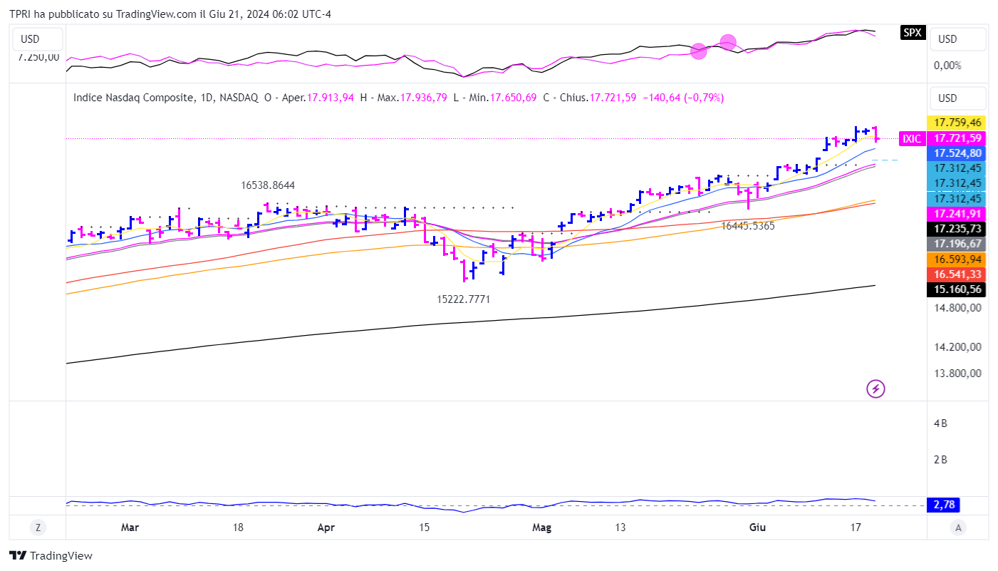Click the 16538.8644 high price annotation
This screenshot has width=998, height=571.
coord(268,185)
